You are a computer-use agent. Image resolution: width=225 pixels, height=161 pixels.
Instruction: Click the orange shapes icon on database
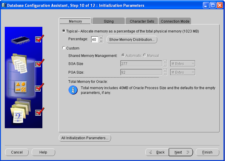point(21,87)
